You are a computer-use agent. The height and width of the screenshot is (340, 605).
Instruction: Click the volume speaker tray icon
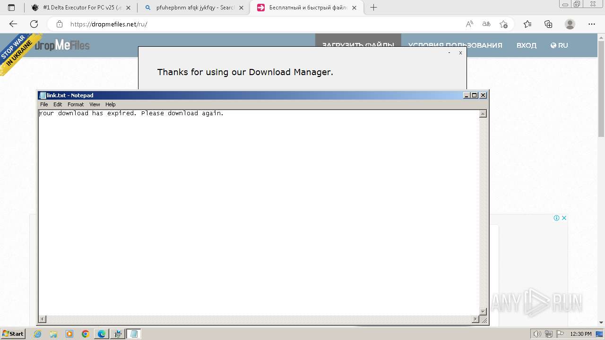click(x=538, y=334)
